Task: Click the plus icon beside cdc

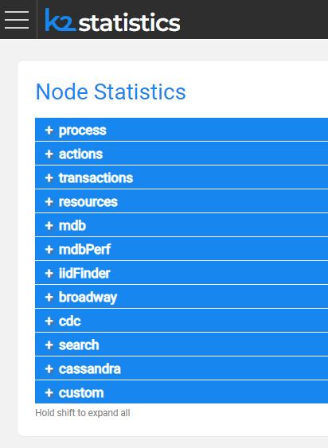Action: coord(49,321)
